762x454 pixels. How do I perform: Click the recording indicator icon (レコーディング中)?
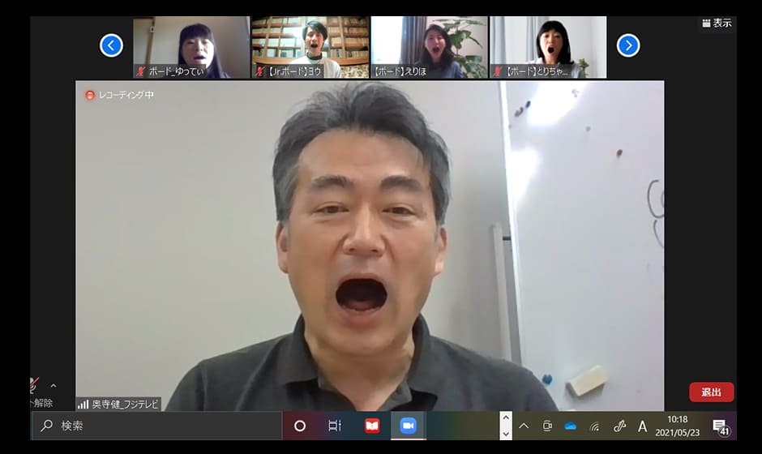pos(90,95)
